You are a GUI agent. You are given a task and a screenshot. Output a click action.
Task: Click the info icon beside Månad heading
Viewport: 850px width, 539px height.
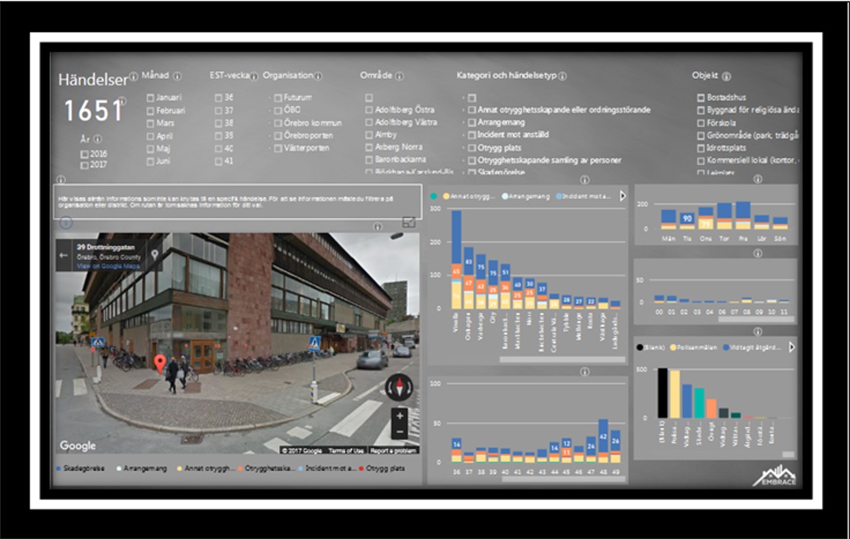[x=177, y=76]
